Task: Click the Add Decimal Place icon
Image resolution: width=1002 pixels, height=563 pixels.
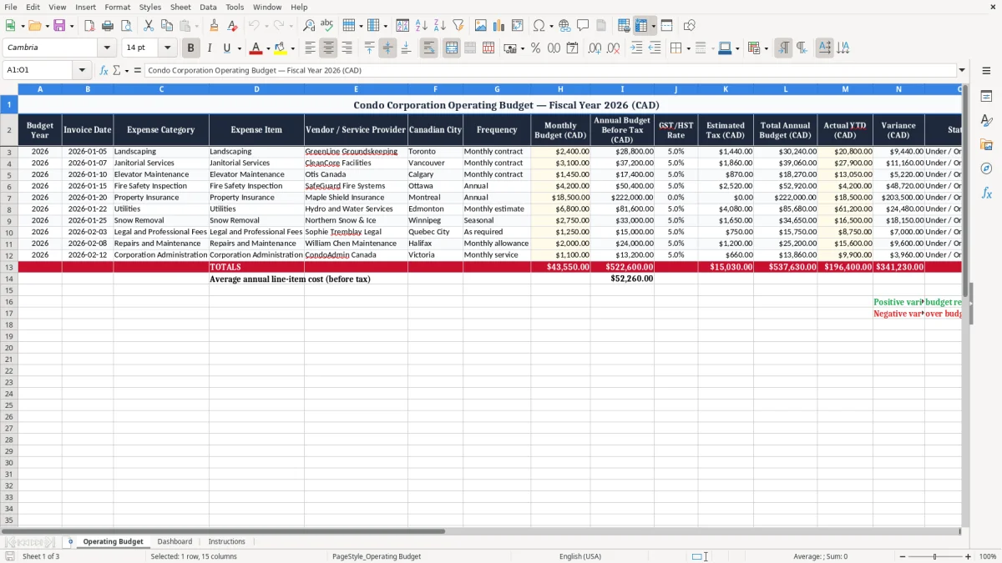Action: pyautogui.click(x=595, y=48)
